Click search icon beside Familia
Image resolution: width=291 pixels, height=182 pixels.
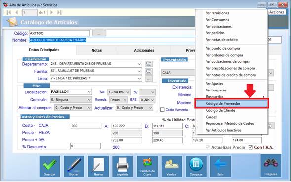click(149, 71)
